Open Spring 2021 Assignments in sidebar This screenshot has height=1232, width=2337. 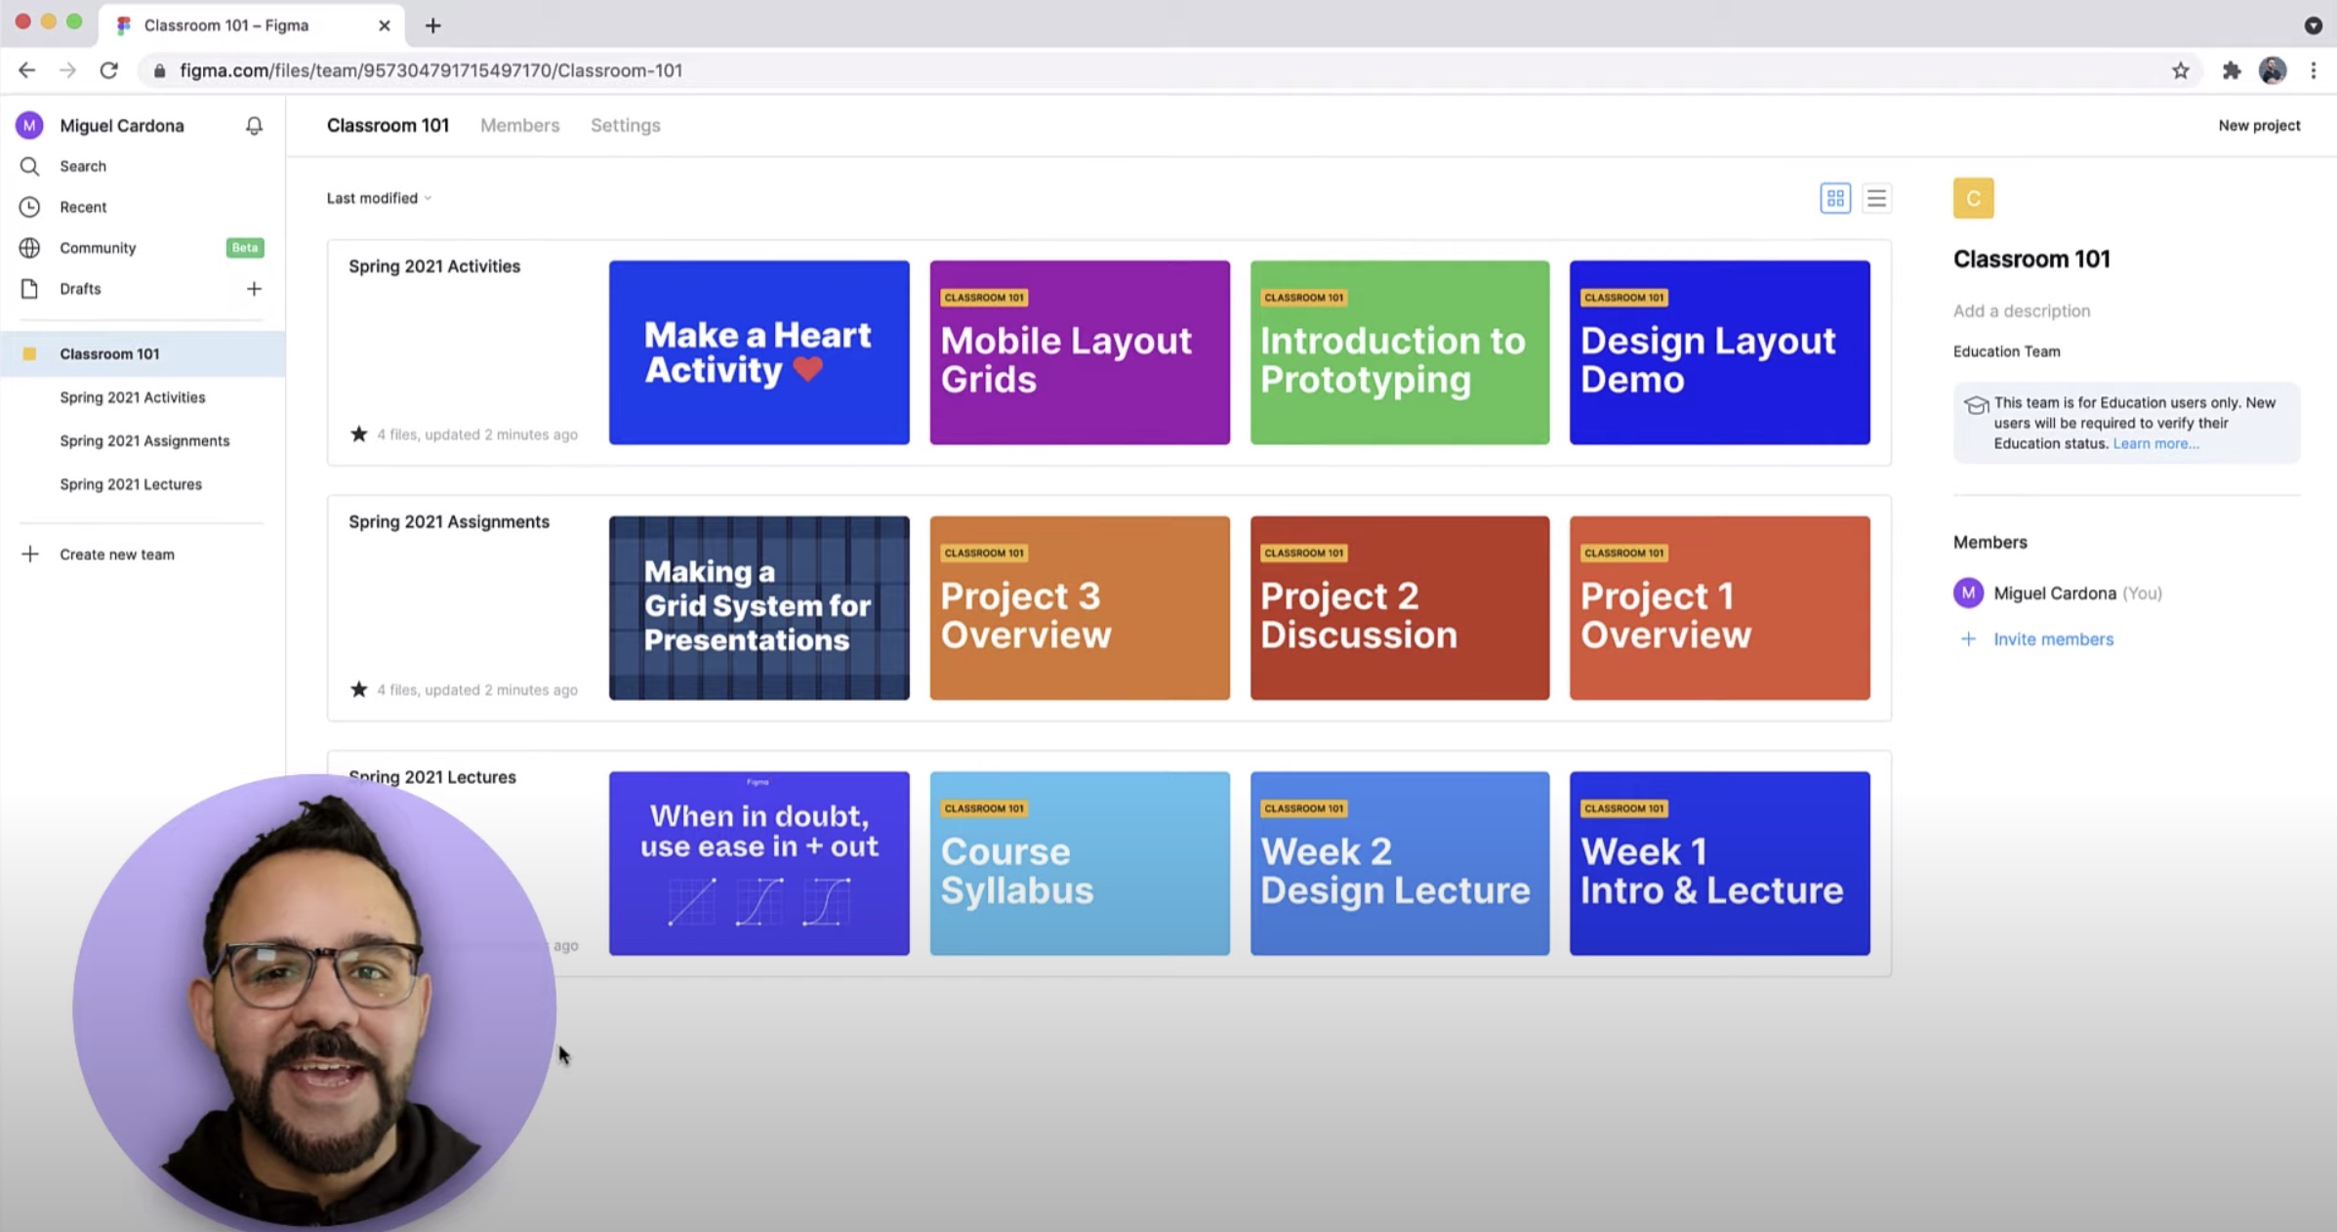pos(144,440)
